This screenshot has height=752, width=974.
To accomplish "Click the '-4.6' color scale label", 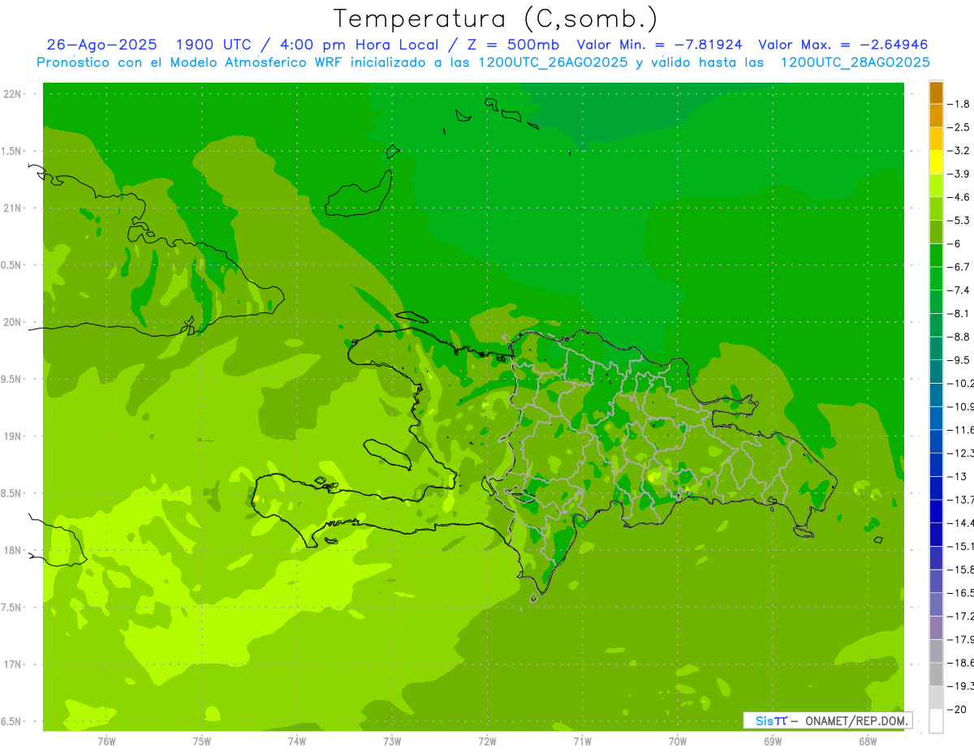I will tap(960, 197).
